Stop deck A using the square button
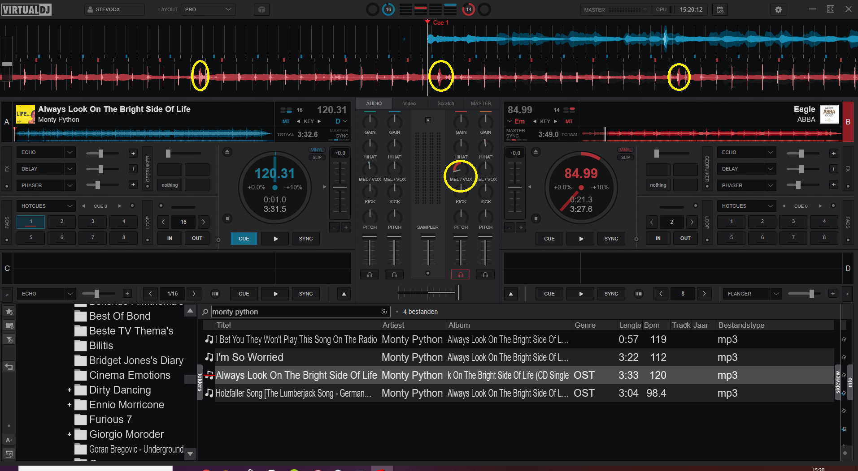 [227, 218]
